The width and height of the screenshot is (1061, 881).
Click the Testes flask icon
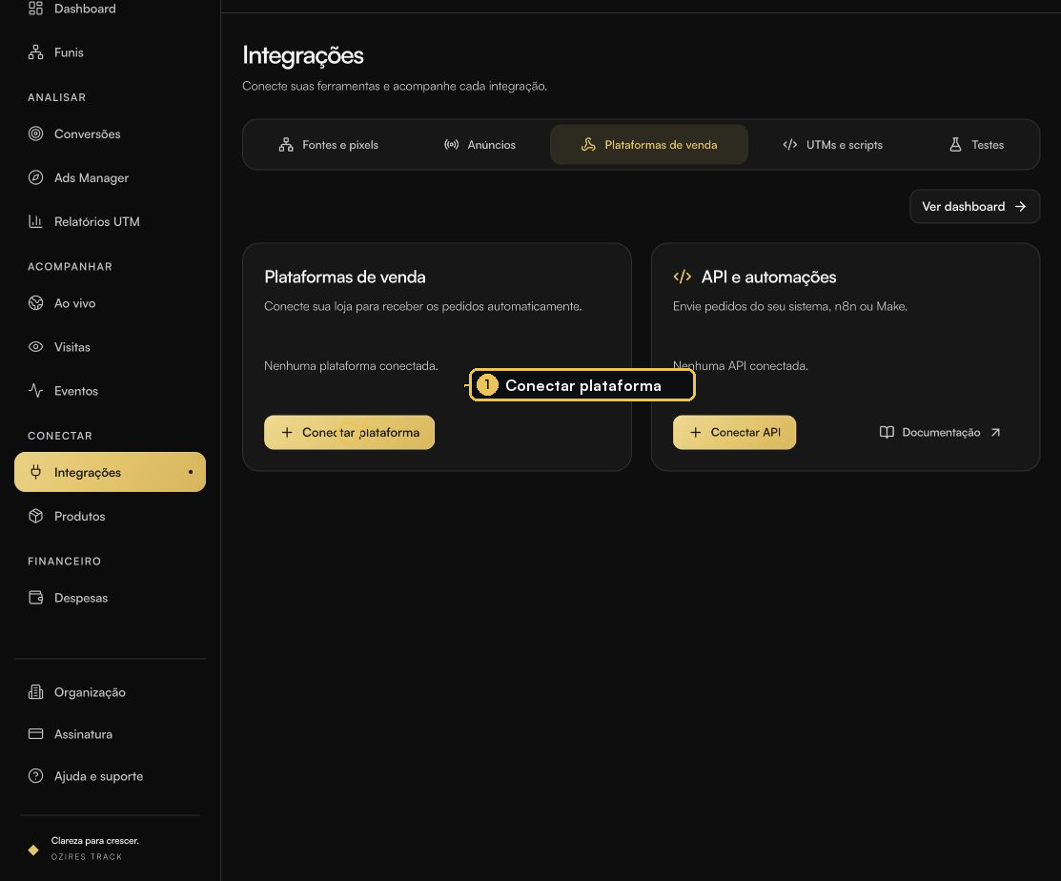[955, 144]
